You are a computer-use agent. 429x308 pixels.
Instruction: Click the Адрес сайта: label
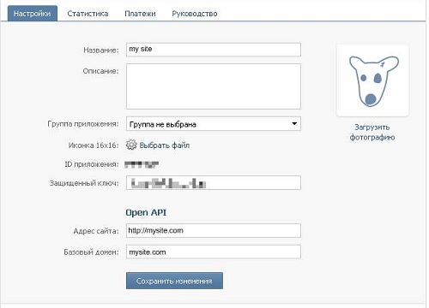click(x=96, y=231)
